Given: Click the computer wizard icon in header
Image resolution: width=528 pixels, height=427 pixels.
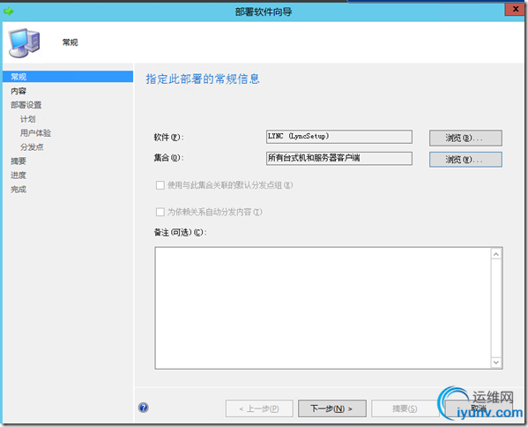Looking at the screenshot, I should [x=24, y=43].
